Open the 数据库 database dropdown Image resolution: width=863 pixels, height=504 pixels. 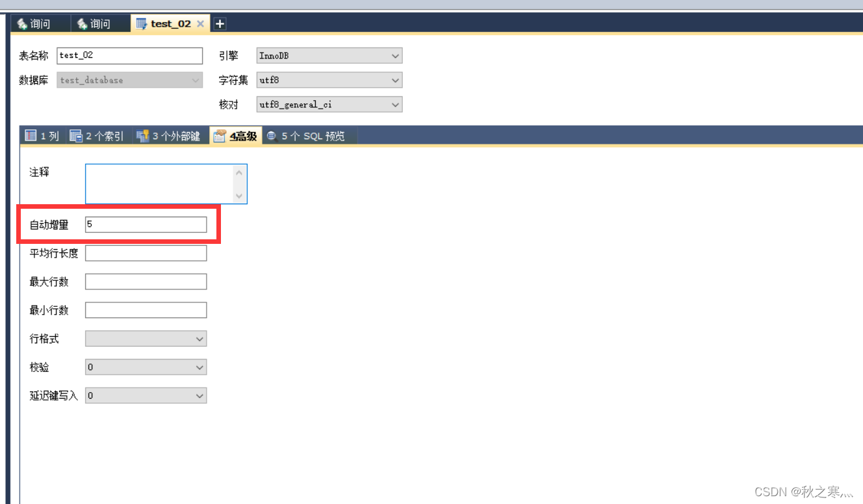[130, 80]
